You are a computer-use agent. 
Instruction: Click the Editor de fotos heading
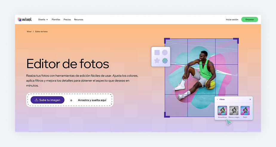[x=68, y=63]
